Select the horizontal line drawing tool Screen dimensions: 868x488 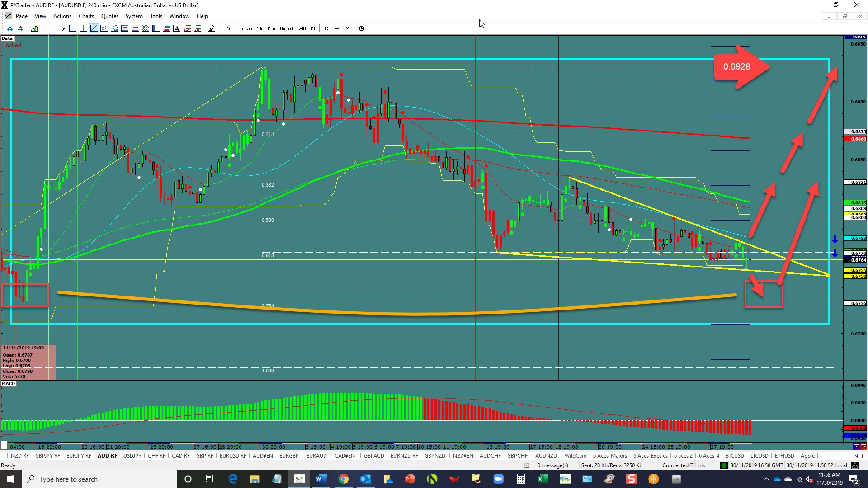[x=72, y=28]
